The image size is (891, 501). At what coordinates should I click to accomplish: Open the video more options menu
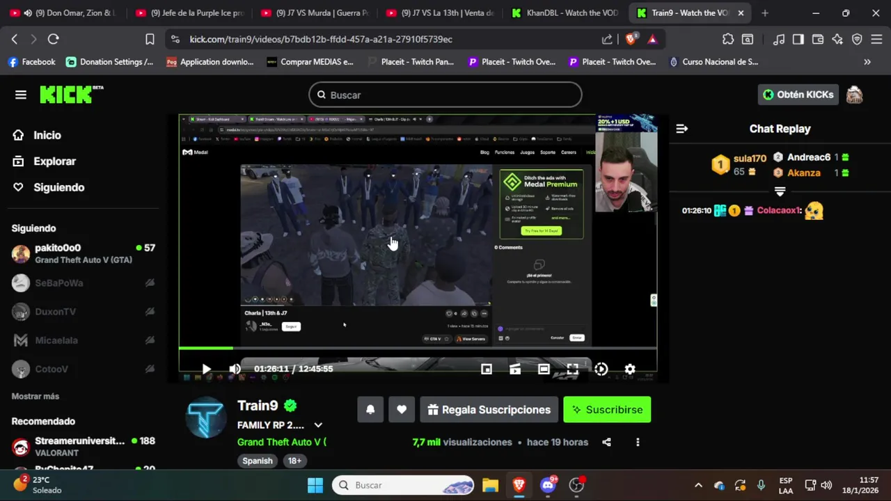click(637, 442)
